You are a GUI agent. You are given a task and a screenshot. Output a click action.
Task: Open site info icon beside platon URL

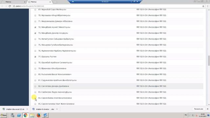point(14,6)
